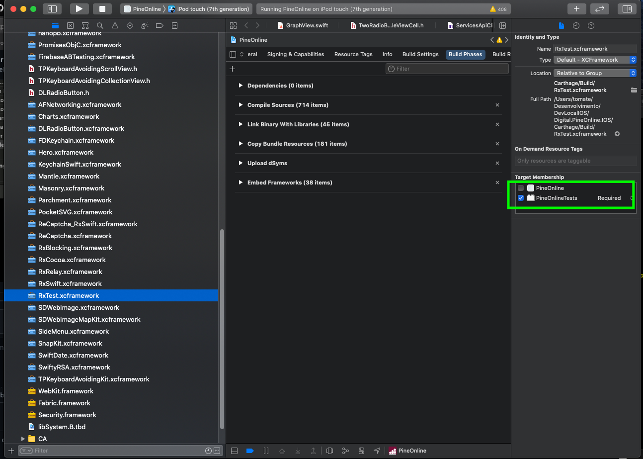Open Environment Overrides in debug bar
The image size is (643, 459).
361,451
